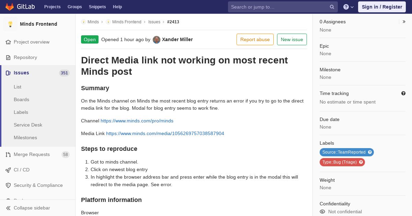Open the Projects menu
This screenshot has width=412, height=216.
tap(53, 7)
